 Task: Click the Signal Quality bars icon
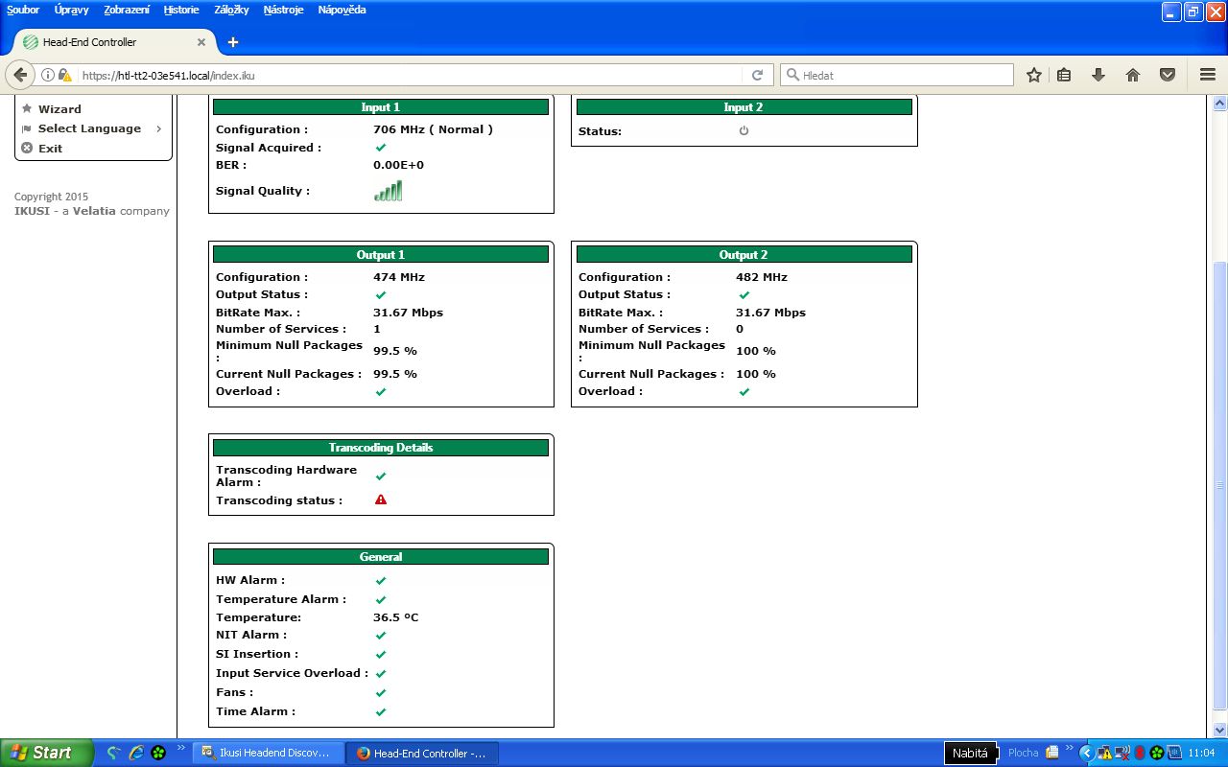point(388,191)
